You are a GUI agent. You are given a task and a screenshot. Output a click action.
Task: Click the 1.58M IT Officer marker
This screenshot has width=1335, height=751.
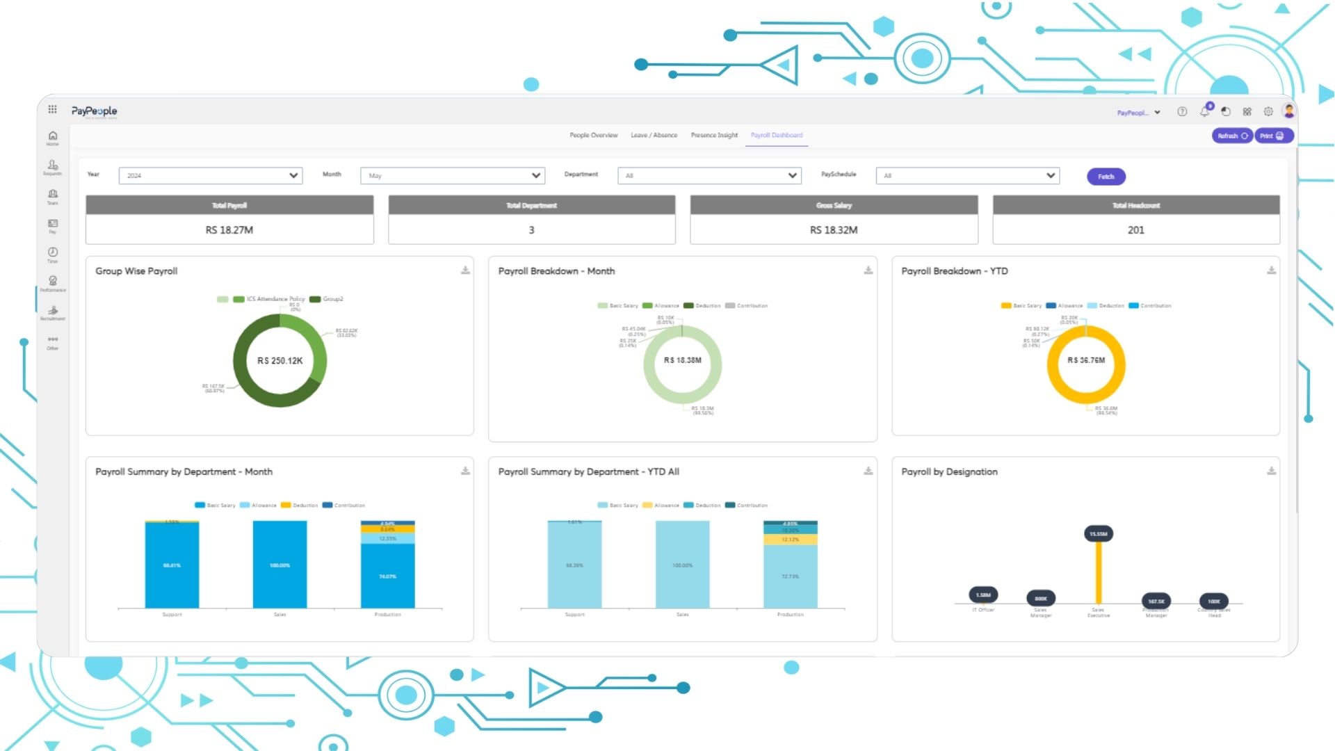[983, 595]
